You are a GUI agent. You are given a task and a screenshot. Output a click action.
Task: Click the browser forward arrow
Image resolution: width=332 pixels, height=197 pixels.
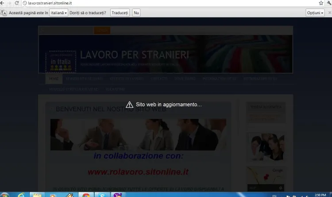(9, 3)
